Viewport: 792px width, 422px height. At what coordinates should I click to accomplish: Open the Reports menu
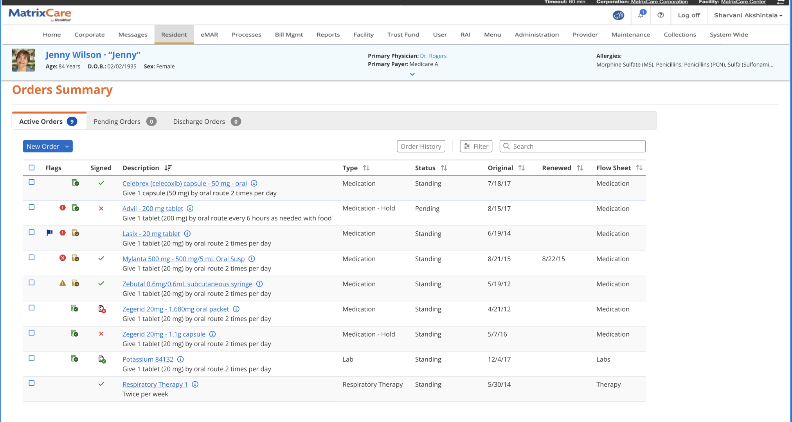(x=328, y=34)
